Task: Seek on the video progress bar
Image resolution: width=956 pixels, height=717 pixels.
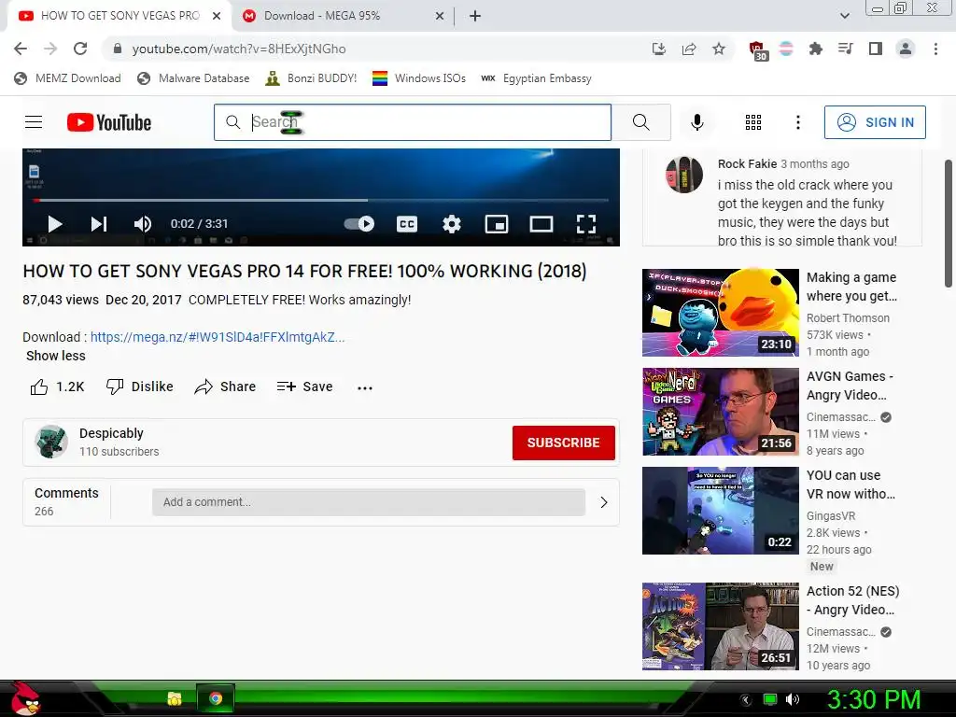Action: 321,200
